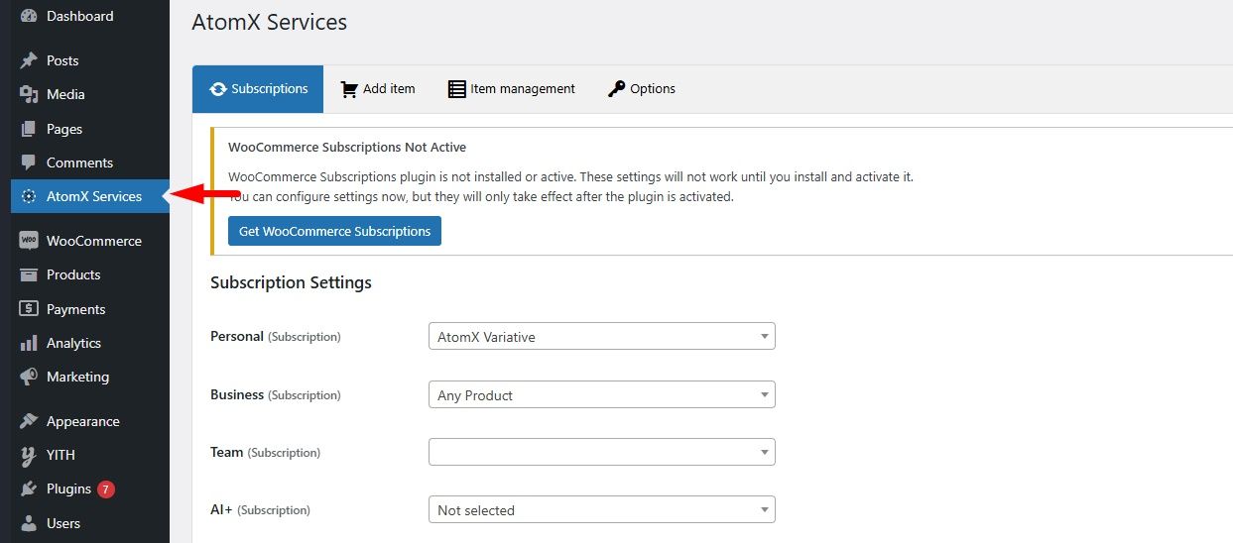Viewport: 1233px width, 543px height.
Task: Click the AtomX Services page heading
Action: coord(269,22)
